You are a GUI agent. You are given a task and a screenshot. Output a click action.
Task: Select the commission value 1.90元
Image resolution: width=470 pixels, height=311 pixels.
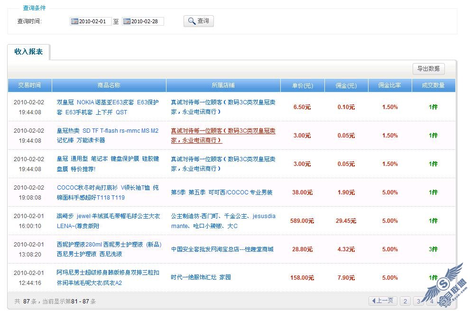coord(346,192)
